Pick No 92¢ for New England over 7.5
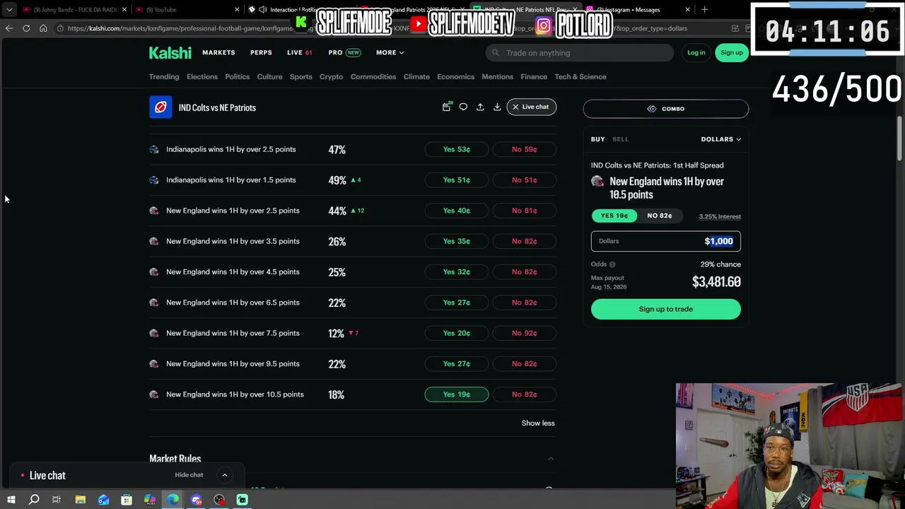 [x=525, y=333]
